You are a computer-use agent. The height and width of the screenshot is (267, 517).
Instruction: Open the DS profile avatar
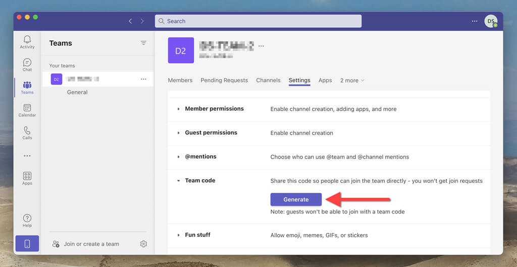(491, 21)
